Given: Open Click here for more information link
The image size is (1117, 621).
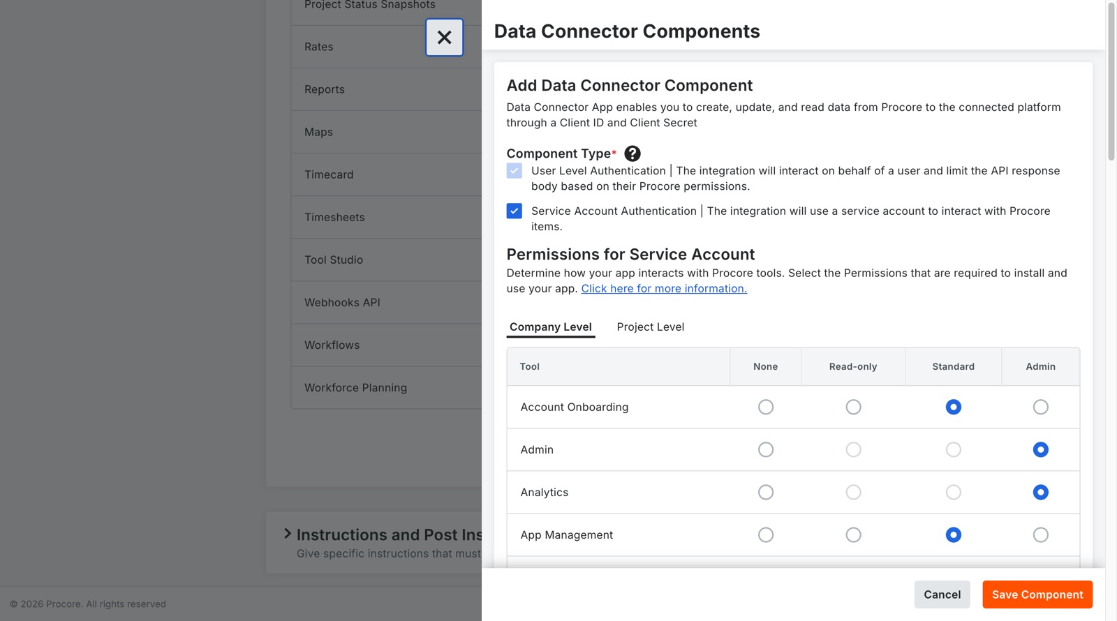Looking at the screenshot, I should pyautogui.click(x=664, y=289).
